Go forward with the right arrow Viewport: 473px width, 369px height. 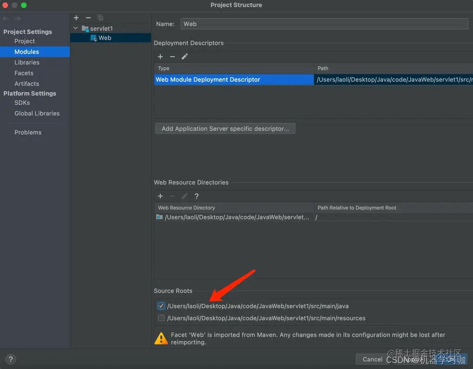18,19
